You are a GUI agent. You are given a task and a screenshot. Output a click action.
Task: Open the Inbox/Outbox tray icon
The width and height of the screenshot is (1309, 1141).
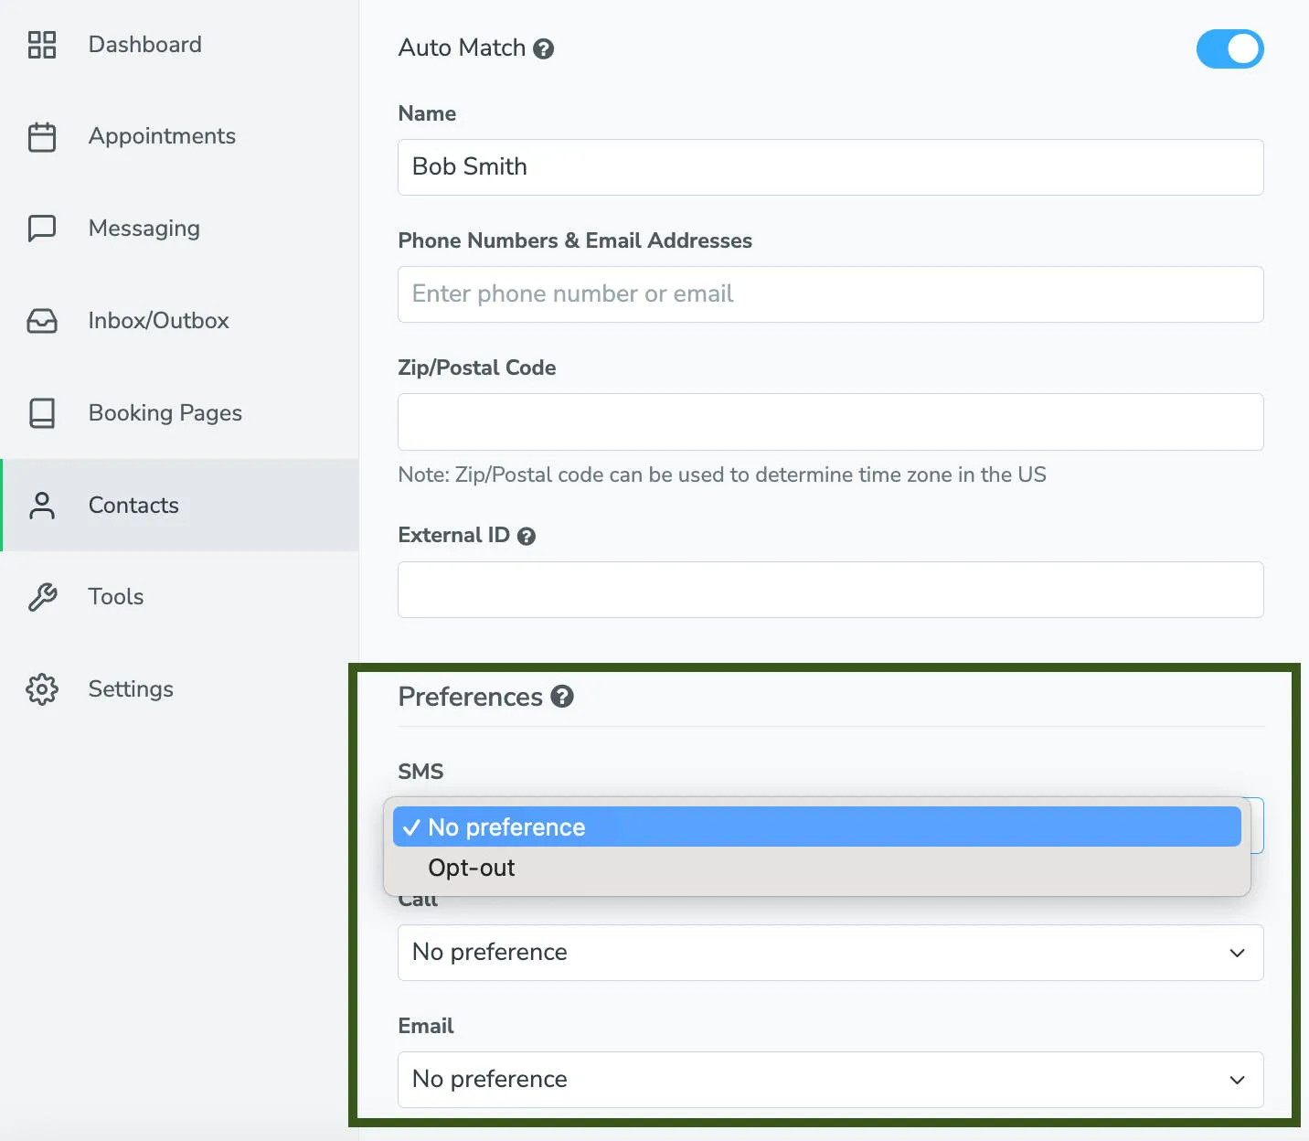41,320
